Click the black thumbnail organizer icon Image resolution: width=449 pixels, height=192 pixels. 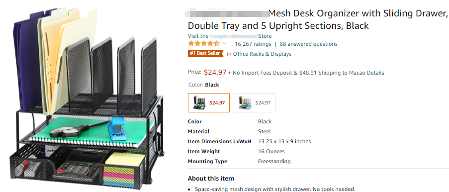199,102
